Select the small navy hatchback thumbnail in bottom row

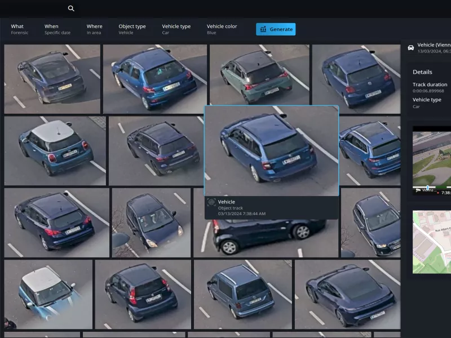point(143,294)
